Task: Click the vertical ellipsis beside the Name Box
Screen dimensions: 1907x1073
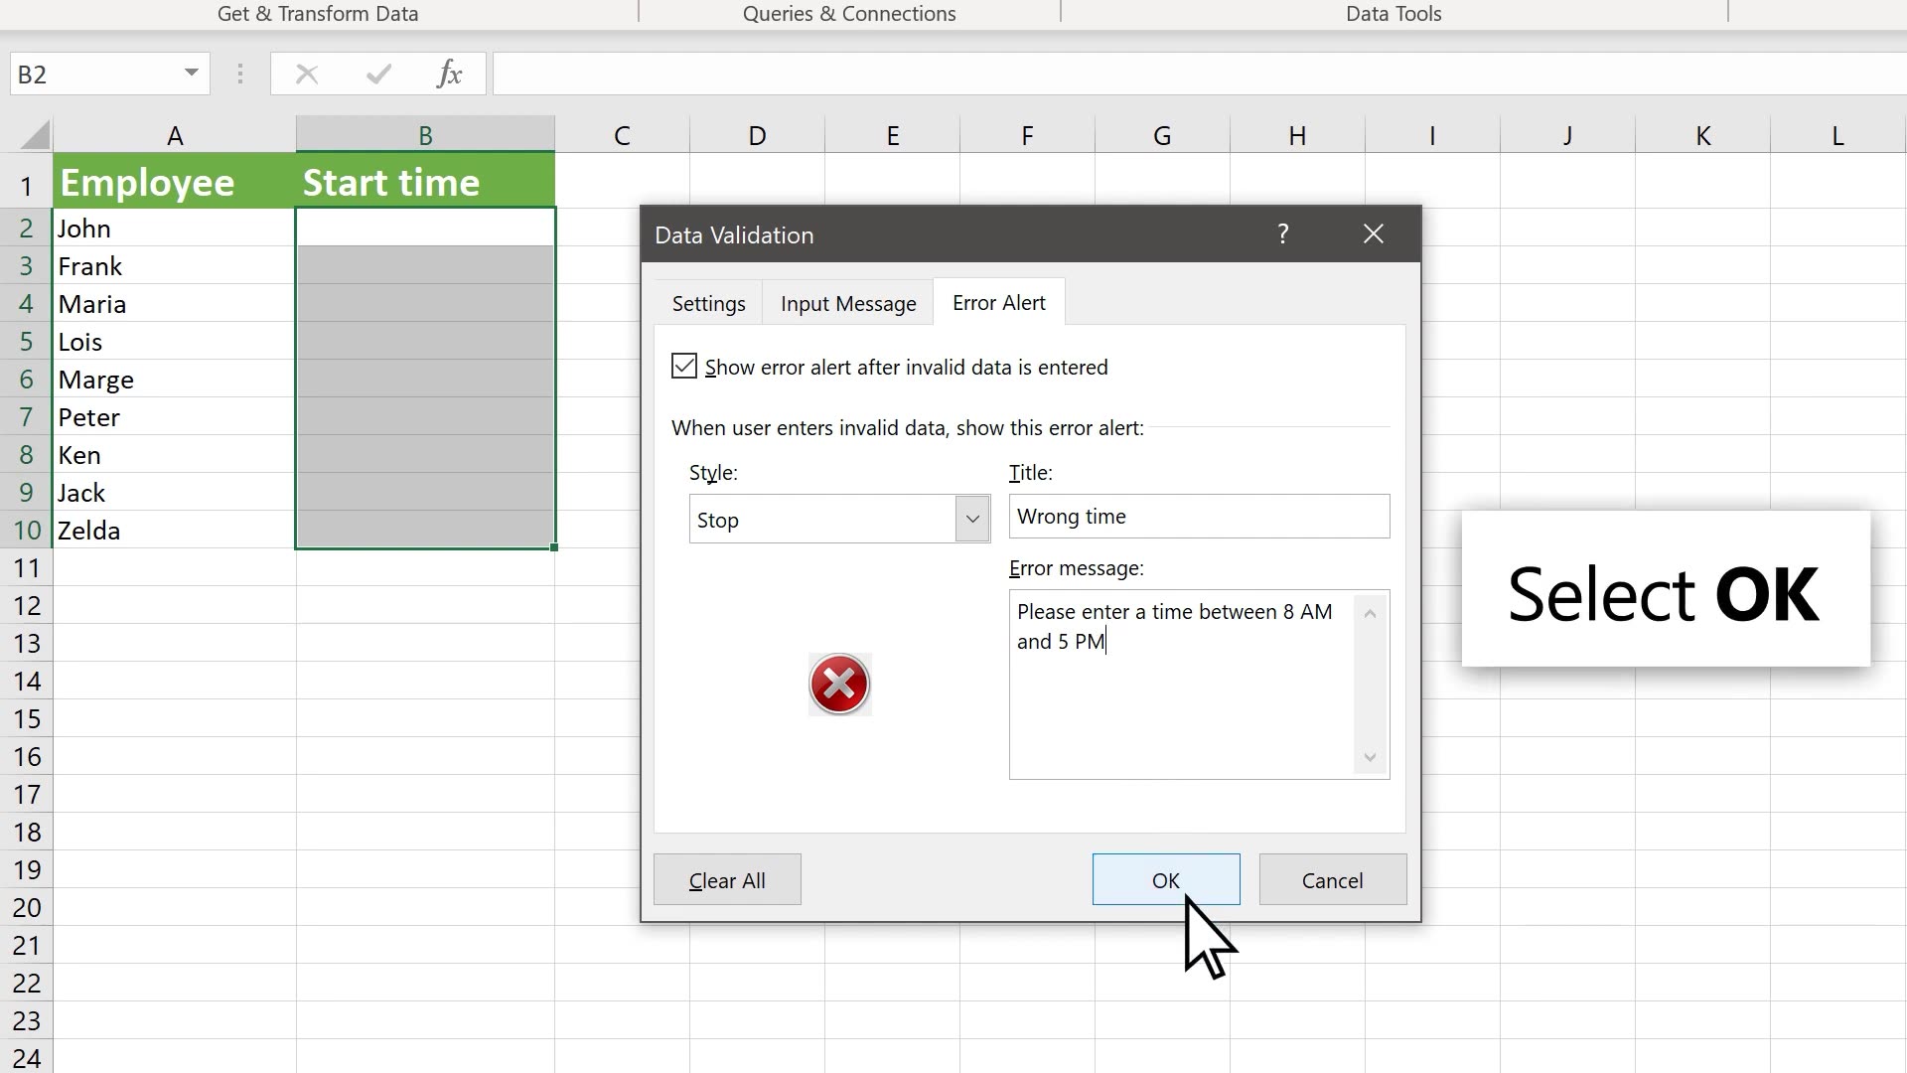Action: coord(239,74)
